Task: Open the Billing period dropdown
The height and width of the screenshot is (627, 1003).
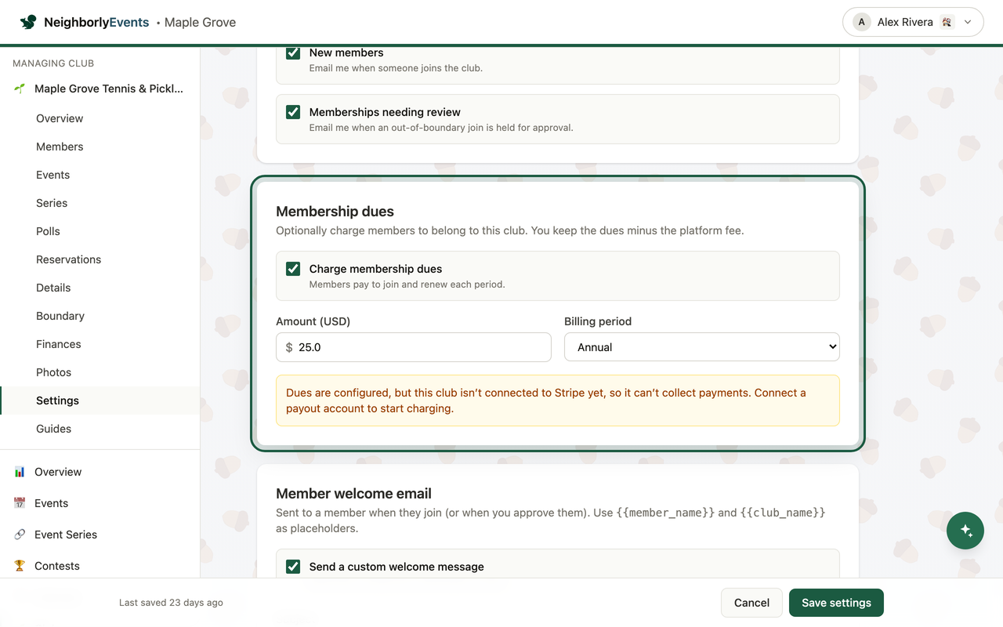Action: (x=702, y=347)
